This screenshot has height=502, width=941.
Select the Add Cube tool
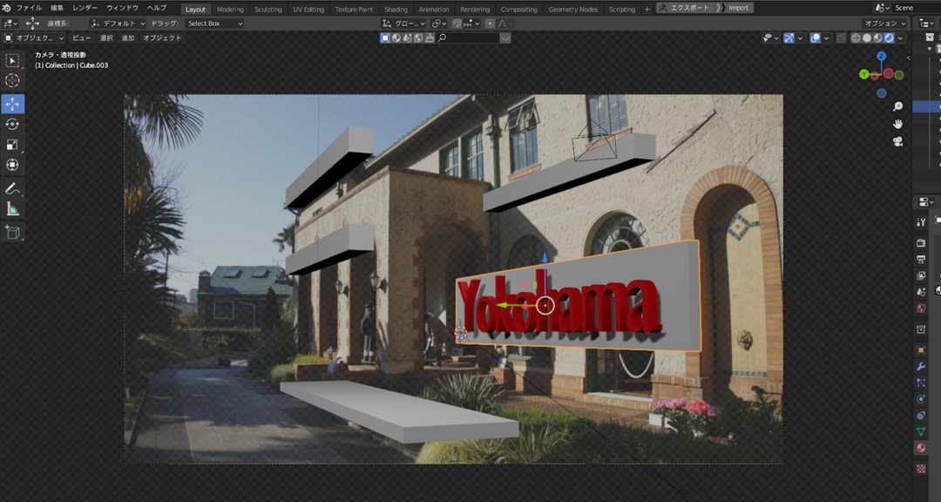tap(12, 232)
